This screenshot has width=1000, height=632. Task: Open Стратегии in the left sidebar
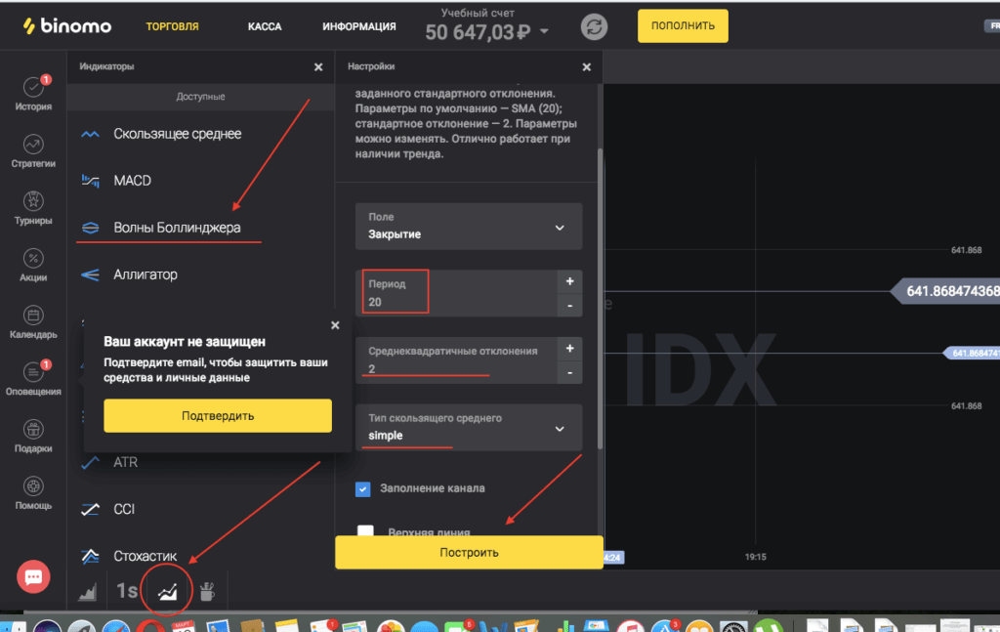[x=33, y=145]
